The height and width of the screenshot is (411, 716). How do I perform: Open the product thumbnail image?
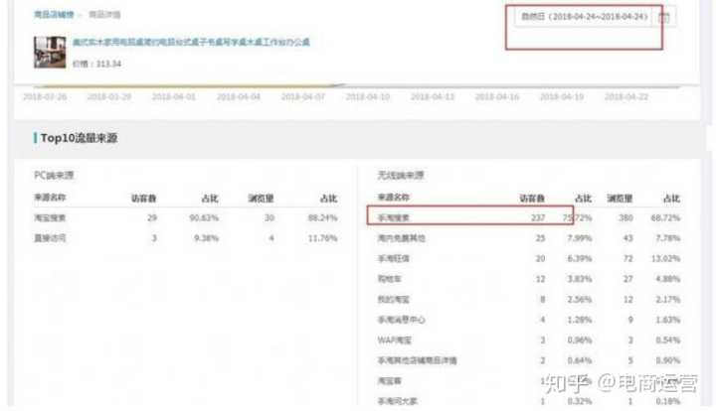(50, 53)
